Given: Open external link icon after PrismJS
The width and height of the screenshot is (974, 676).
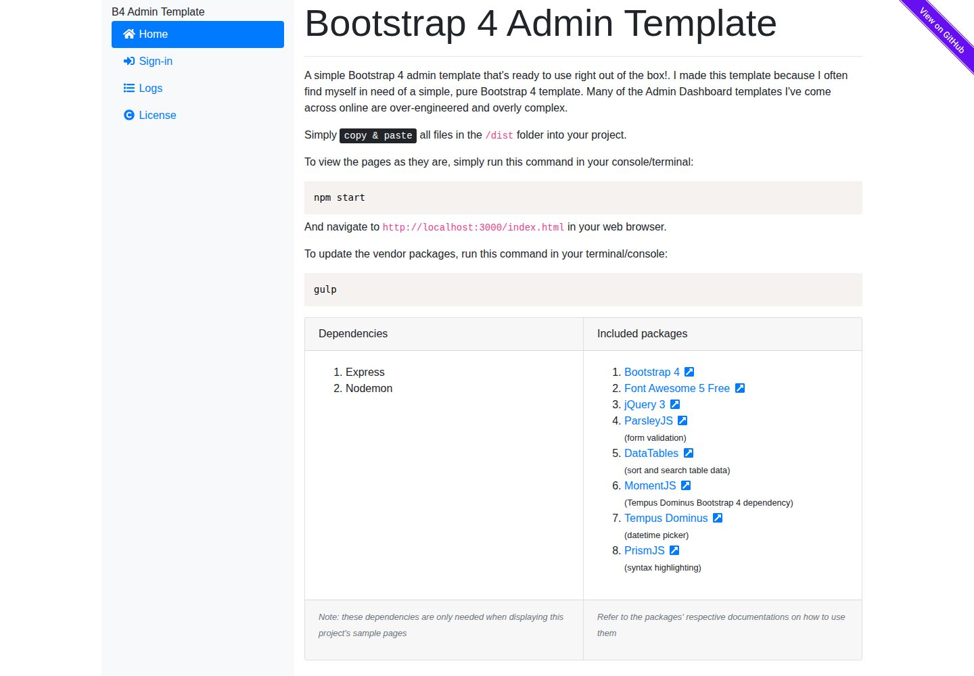Looking at the screenshot, I should (x=674, y=550).
